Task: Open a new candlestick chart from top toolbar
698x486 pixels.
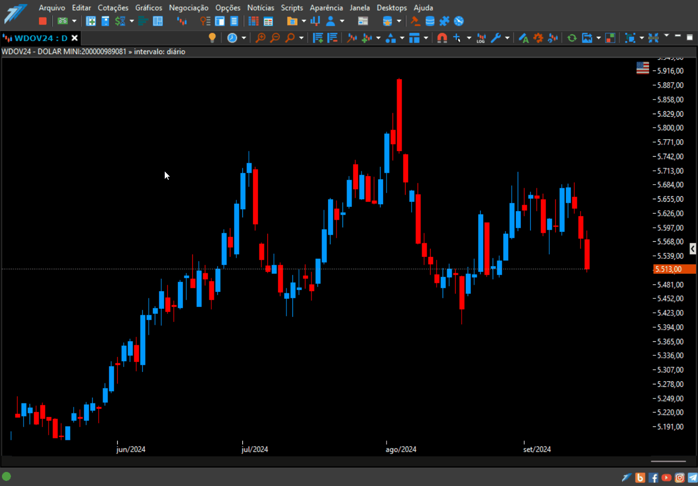Action: [x=182, y=21]
